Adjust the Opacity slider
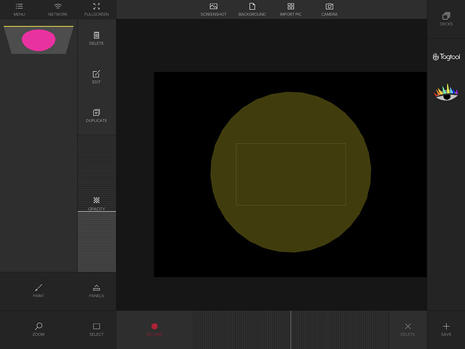This screenshot has width=465, height=349. pyautogui.click(x=96, y=210)
